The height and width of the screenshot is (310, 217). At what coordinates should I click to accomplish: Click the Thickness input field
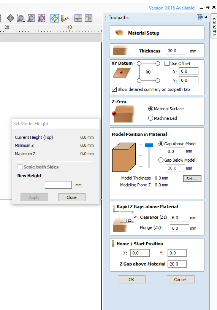coord(175,51)
